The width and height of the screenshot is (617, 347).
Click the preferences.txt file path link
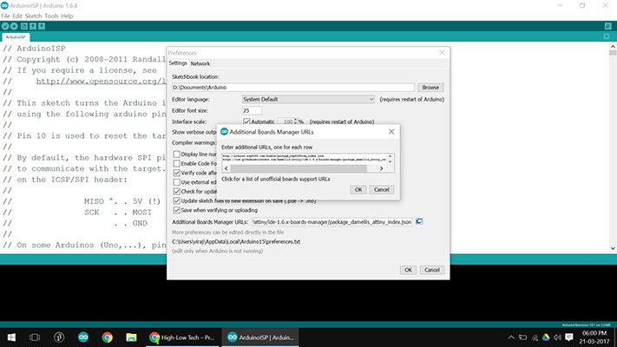pyautogui.click(x=236, y=241)
